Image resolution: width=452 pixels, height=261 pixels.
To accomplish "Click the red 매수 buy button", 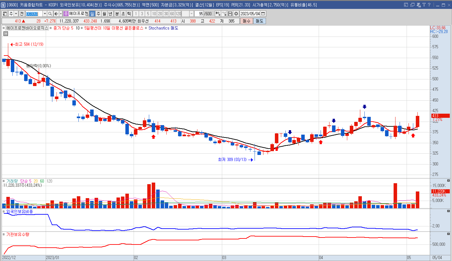I will (x=246, y=21).
